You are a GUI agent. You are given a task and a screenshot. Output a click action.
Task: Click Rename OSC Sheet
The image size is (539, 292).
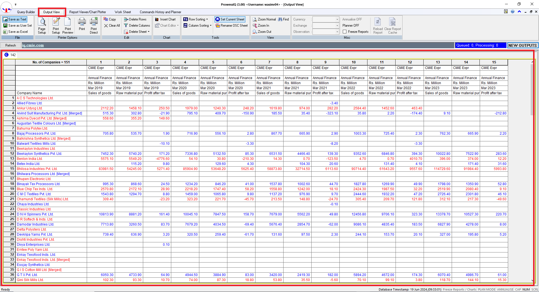tap(232, 26)
